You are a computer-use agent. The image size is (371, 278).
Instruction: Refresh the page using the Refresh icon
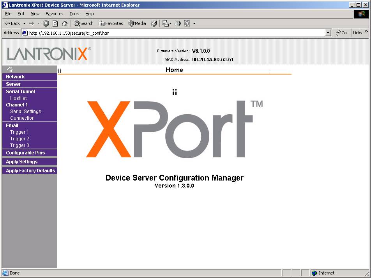55,23
